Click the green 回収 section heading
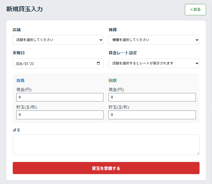This screenshot has height=184, width=212. pyautogui.click(x=113, y=81)
